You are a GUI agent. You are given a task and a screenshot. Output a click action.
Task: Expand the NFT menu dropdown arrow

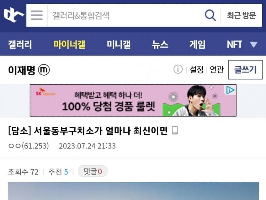pos(254,44)
